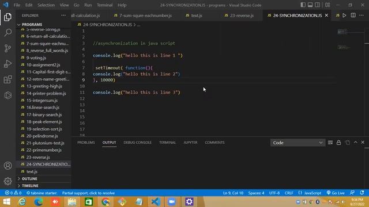Maximize the panel with the chevron
The image size is (369, 207).
click(x=355, y=142)
